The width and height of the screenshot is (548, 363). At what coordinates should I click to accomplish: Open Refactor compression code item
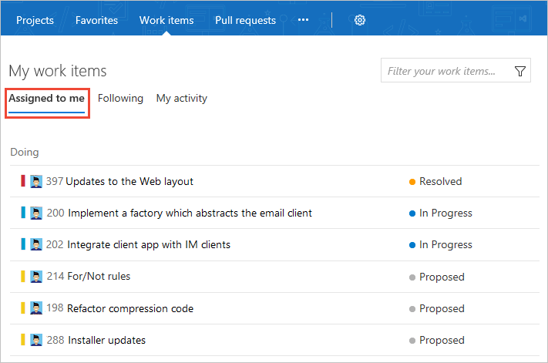tap(130, 308)
